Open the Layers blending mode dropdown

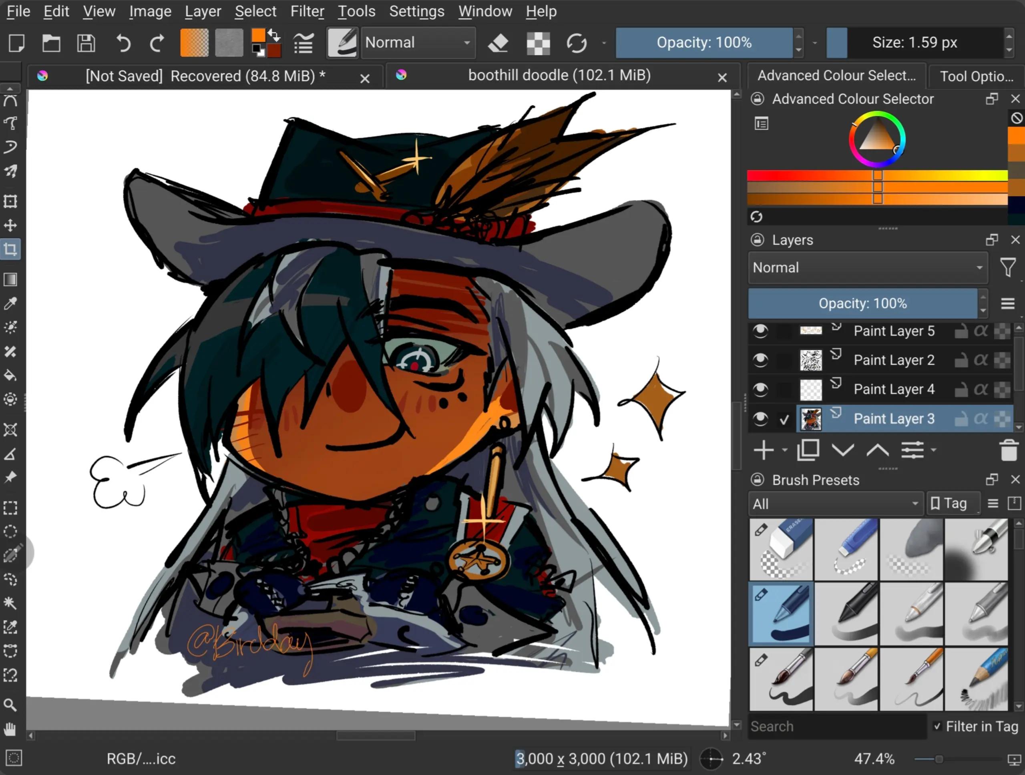coord(868,267)
